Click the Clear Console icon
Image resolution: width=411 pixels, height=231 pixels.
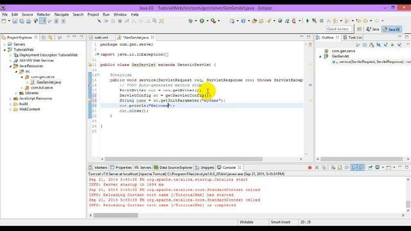click(333, 167)
